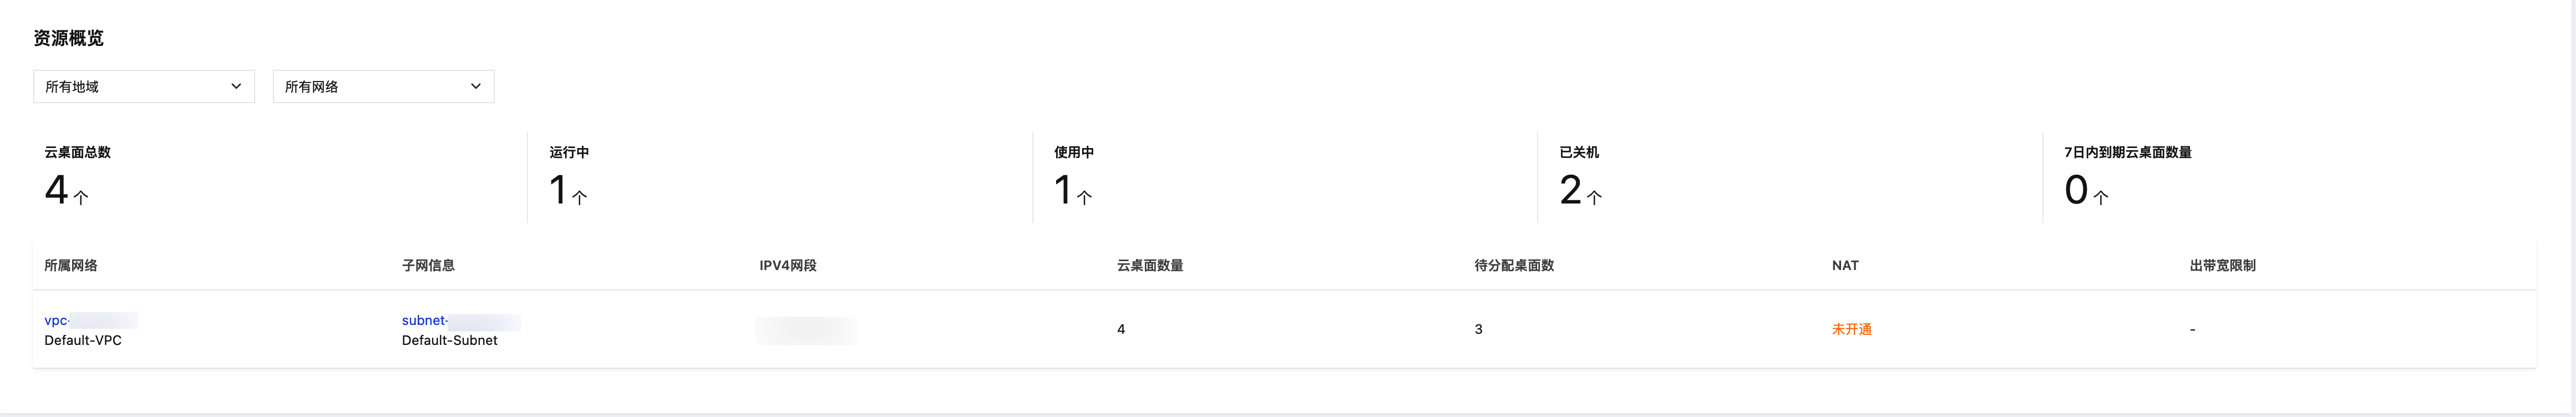Click the 云桌面数量 column header
The height and width of the screenshot is (417, 2576).
pyautogui.click(x=1150, y=265)
